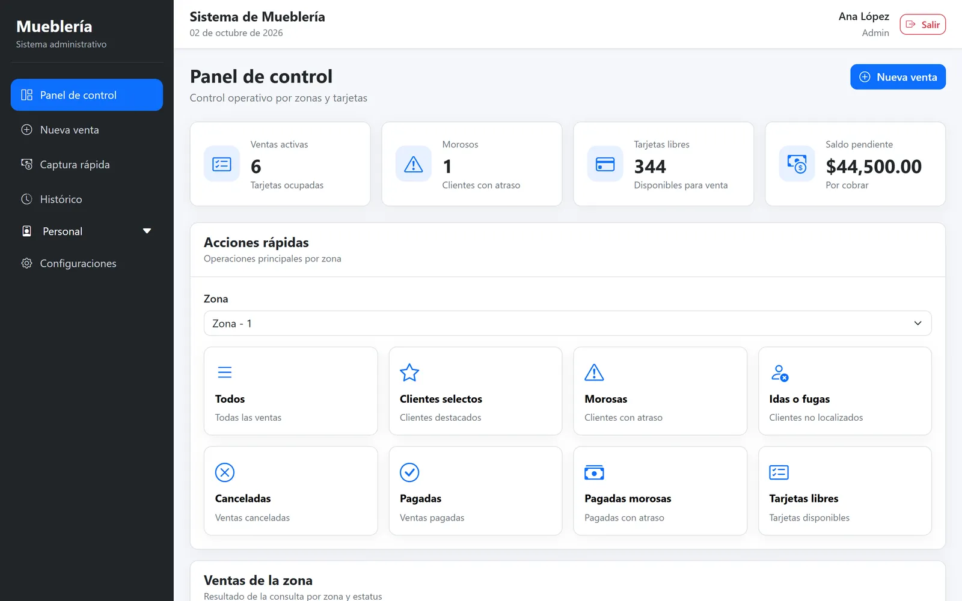
Task: Open the Clientes selectos card title
Action: click(x=441, y=399)
